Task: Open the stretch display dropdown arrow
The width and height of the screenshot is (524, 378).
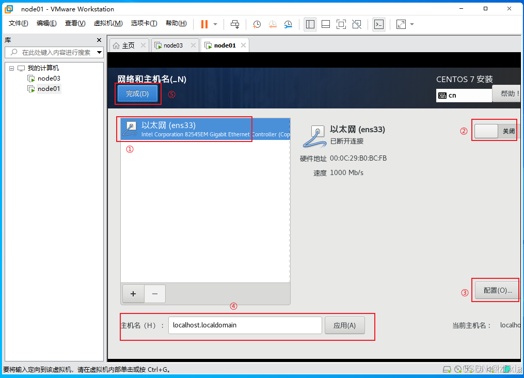Action: [412, 24]
